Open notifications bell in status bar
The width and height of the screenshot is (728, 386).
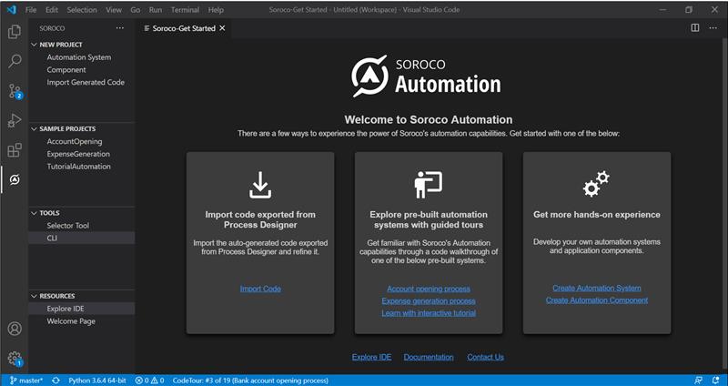pos(715,381)
